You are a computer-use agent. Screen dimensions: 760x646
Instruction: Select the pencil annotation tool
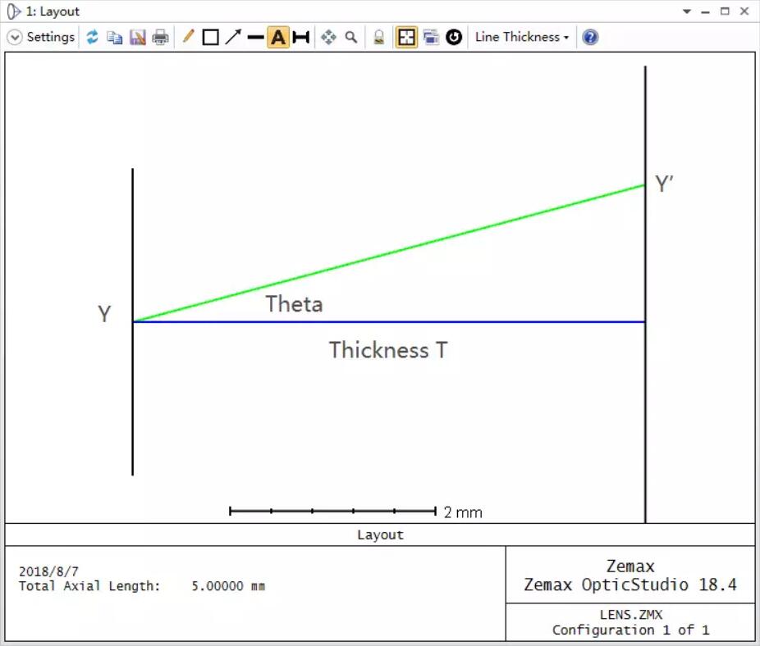tap(188, 37)
